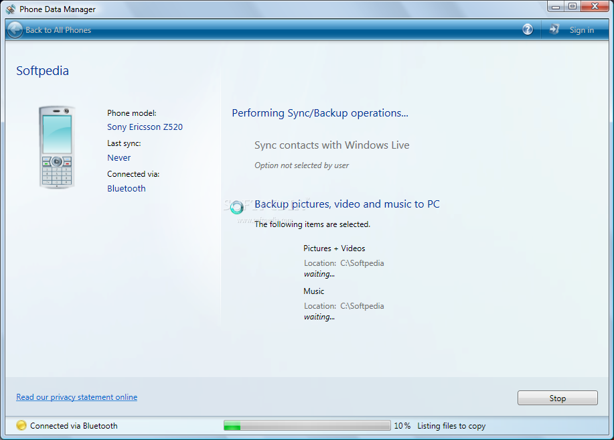
Task: Click Sony Ericsson Z520 model text
Action: click(x=145, y=127)
